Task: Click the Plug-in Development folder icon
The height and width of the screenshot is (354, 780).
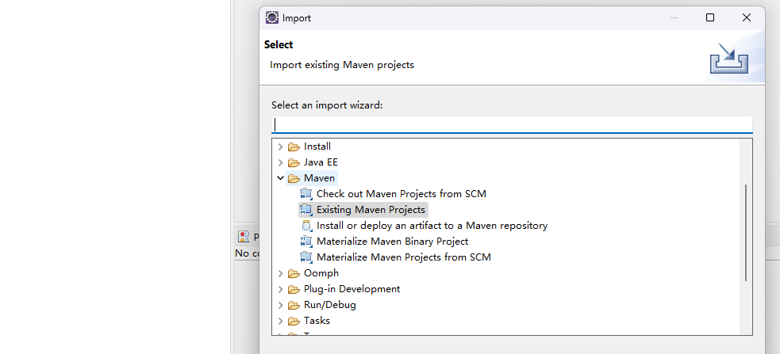Action: 294,289
